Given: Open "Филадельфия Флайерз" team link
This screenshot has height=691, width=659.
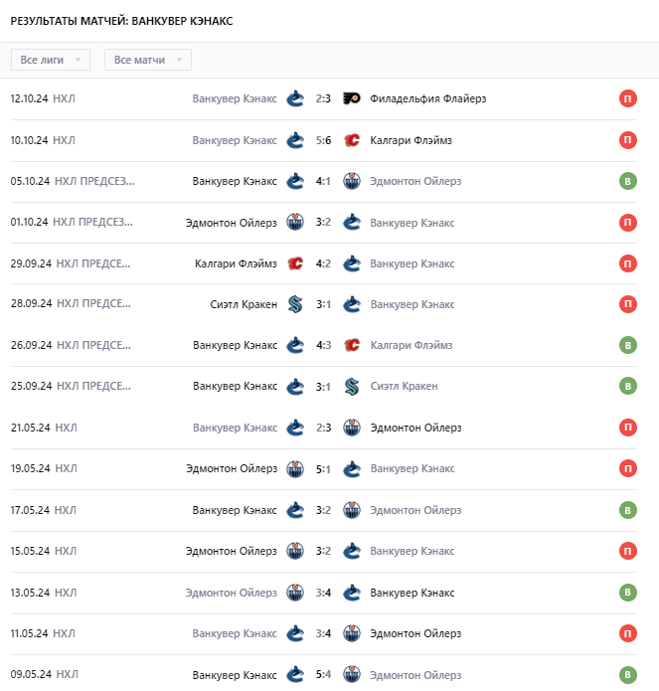Looking at the screenshot, I should pos(427,98).
